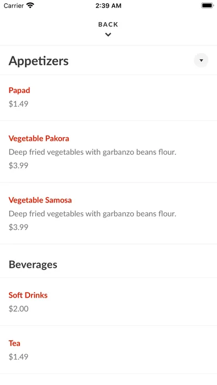This screenshot has height=385, width=217.
Task: Click the Wi-Fi status icon
Action: tap(30, 6)
